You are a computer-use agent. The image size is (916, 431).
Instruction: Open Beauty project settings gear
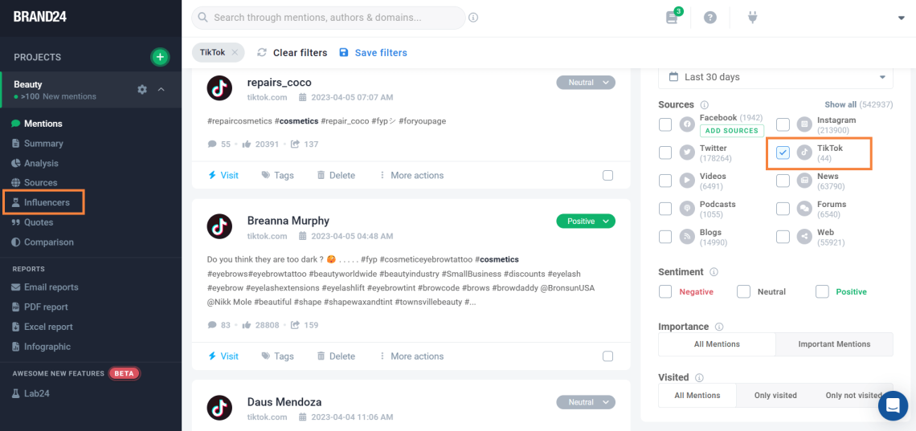pos(142,89)
